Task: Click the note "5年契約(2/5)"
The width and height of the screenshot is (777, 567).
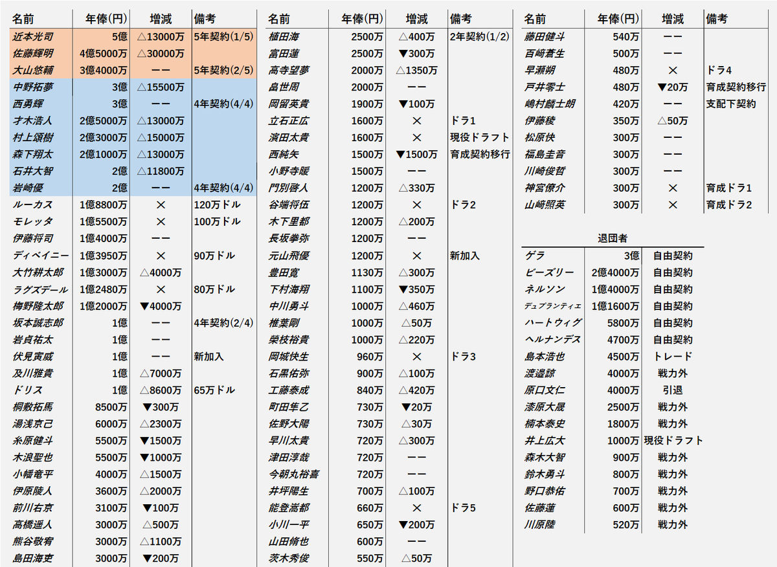Action: pos(223,71)
